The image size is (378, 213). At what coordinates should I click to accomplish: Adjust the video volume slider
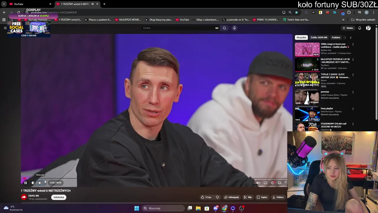point(40,183)
